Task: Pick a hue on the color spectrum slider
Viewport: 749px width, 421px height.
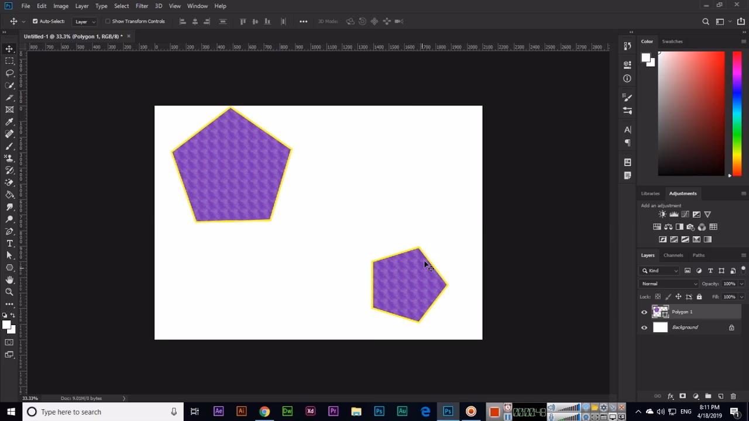Action: pyautogui.click(x=737, y=111)
